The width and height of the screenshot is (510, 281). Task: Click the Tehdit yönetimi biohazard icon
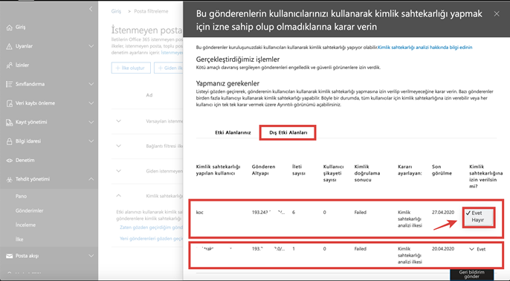coord(10,179)
